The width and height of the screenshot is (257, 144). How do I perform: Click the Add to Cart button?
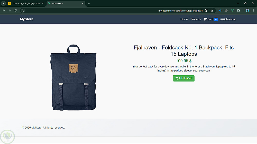coord(183,78)
